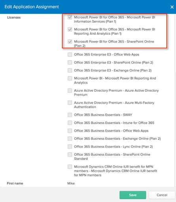Tick Business Essentials - Office Web Apps
The image size is (176, 202).
pyautogui.click(x=70, y=131)
